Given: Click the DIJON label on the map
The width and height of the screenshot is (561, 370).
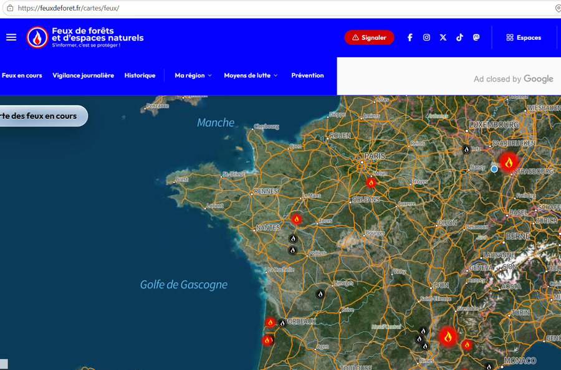Looking at the screenshot, I should 448,223.
